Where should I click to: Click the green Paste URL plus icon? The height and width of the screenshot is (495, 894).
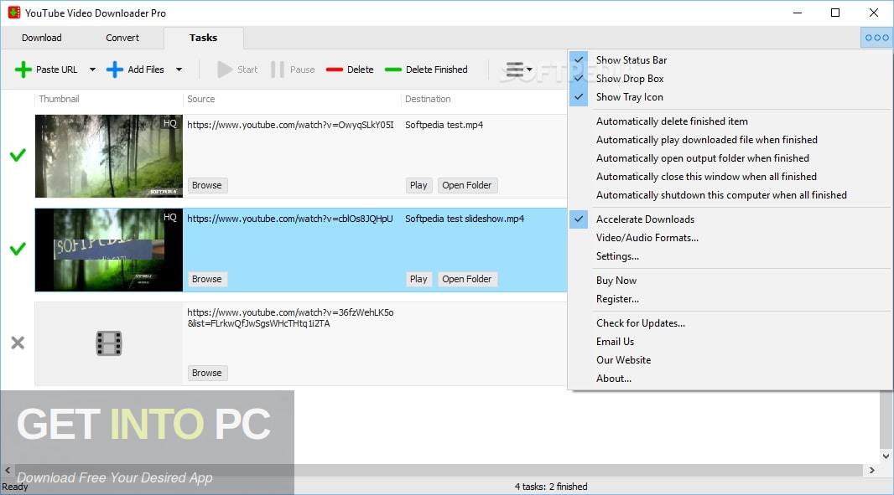coord(23,70)
